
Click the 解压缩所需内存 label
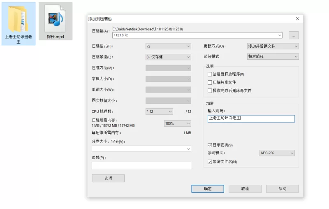pyautogui.click(x=106, y=132)
